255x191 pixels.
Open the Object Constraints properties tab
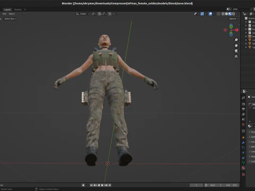243,158
